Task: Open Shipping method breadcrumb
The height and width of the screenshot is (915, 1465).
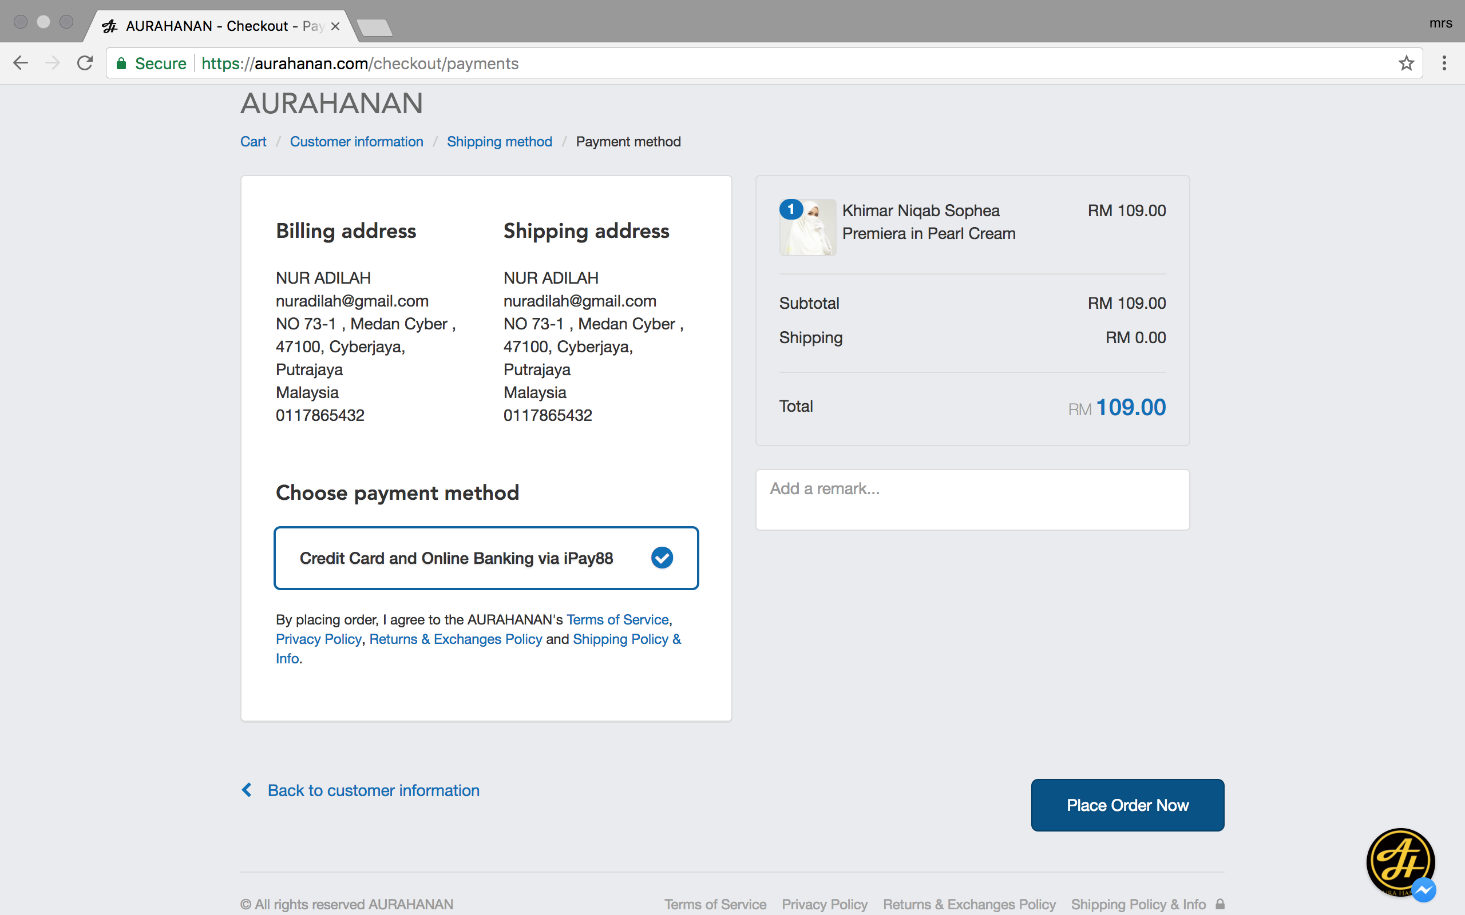Action: [x=500, y=142]
